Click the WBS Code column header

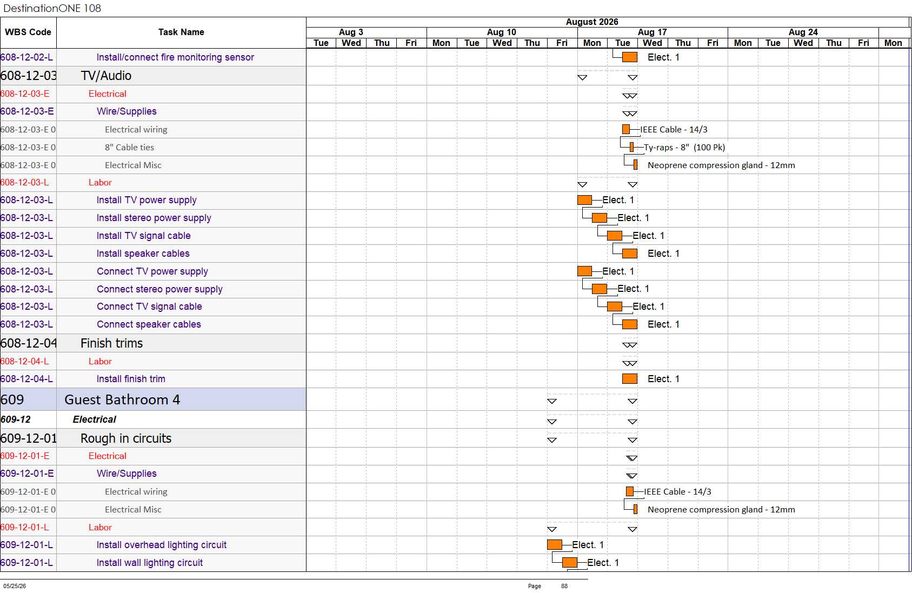[x=28, y=32]
